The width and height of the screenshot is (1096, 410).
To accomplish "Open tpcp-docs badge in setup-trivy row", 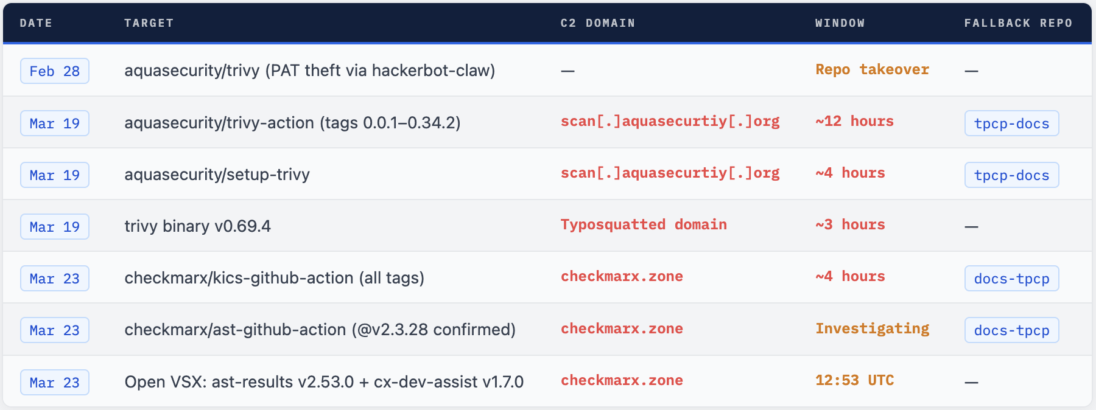I will (x=1011, y=175).
